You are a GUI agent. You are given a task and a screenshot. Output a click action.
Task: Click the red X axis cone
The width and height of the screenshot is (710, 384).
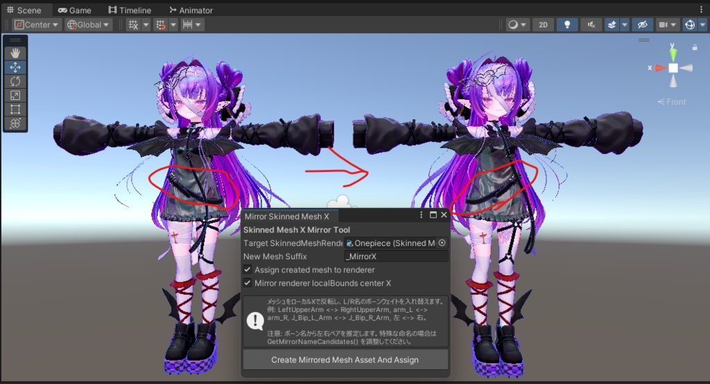tap(661, 68)
